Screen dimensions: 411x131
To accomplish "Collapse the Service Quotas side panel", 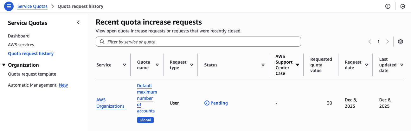I will point(78,23).
